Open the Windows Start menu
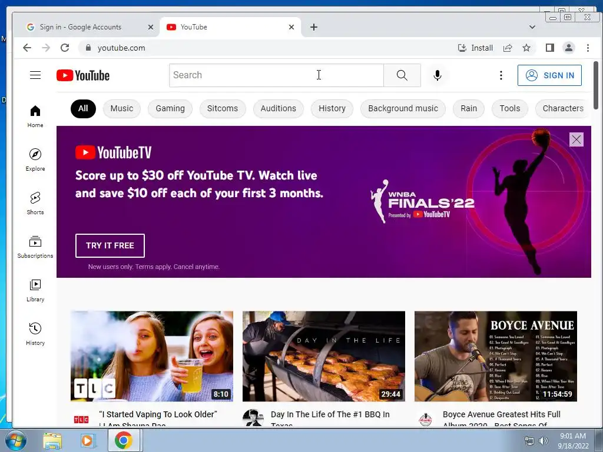603x452 pixels. tap(15, 440)
